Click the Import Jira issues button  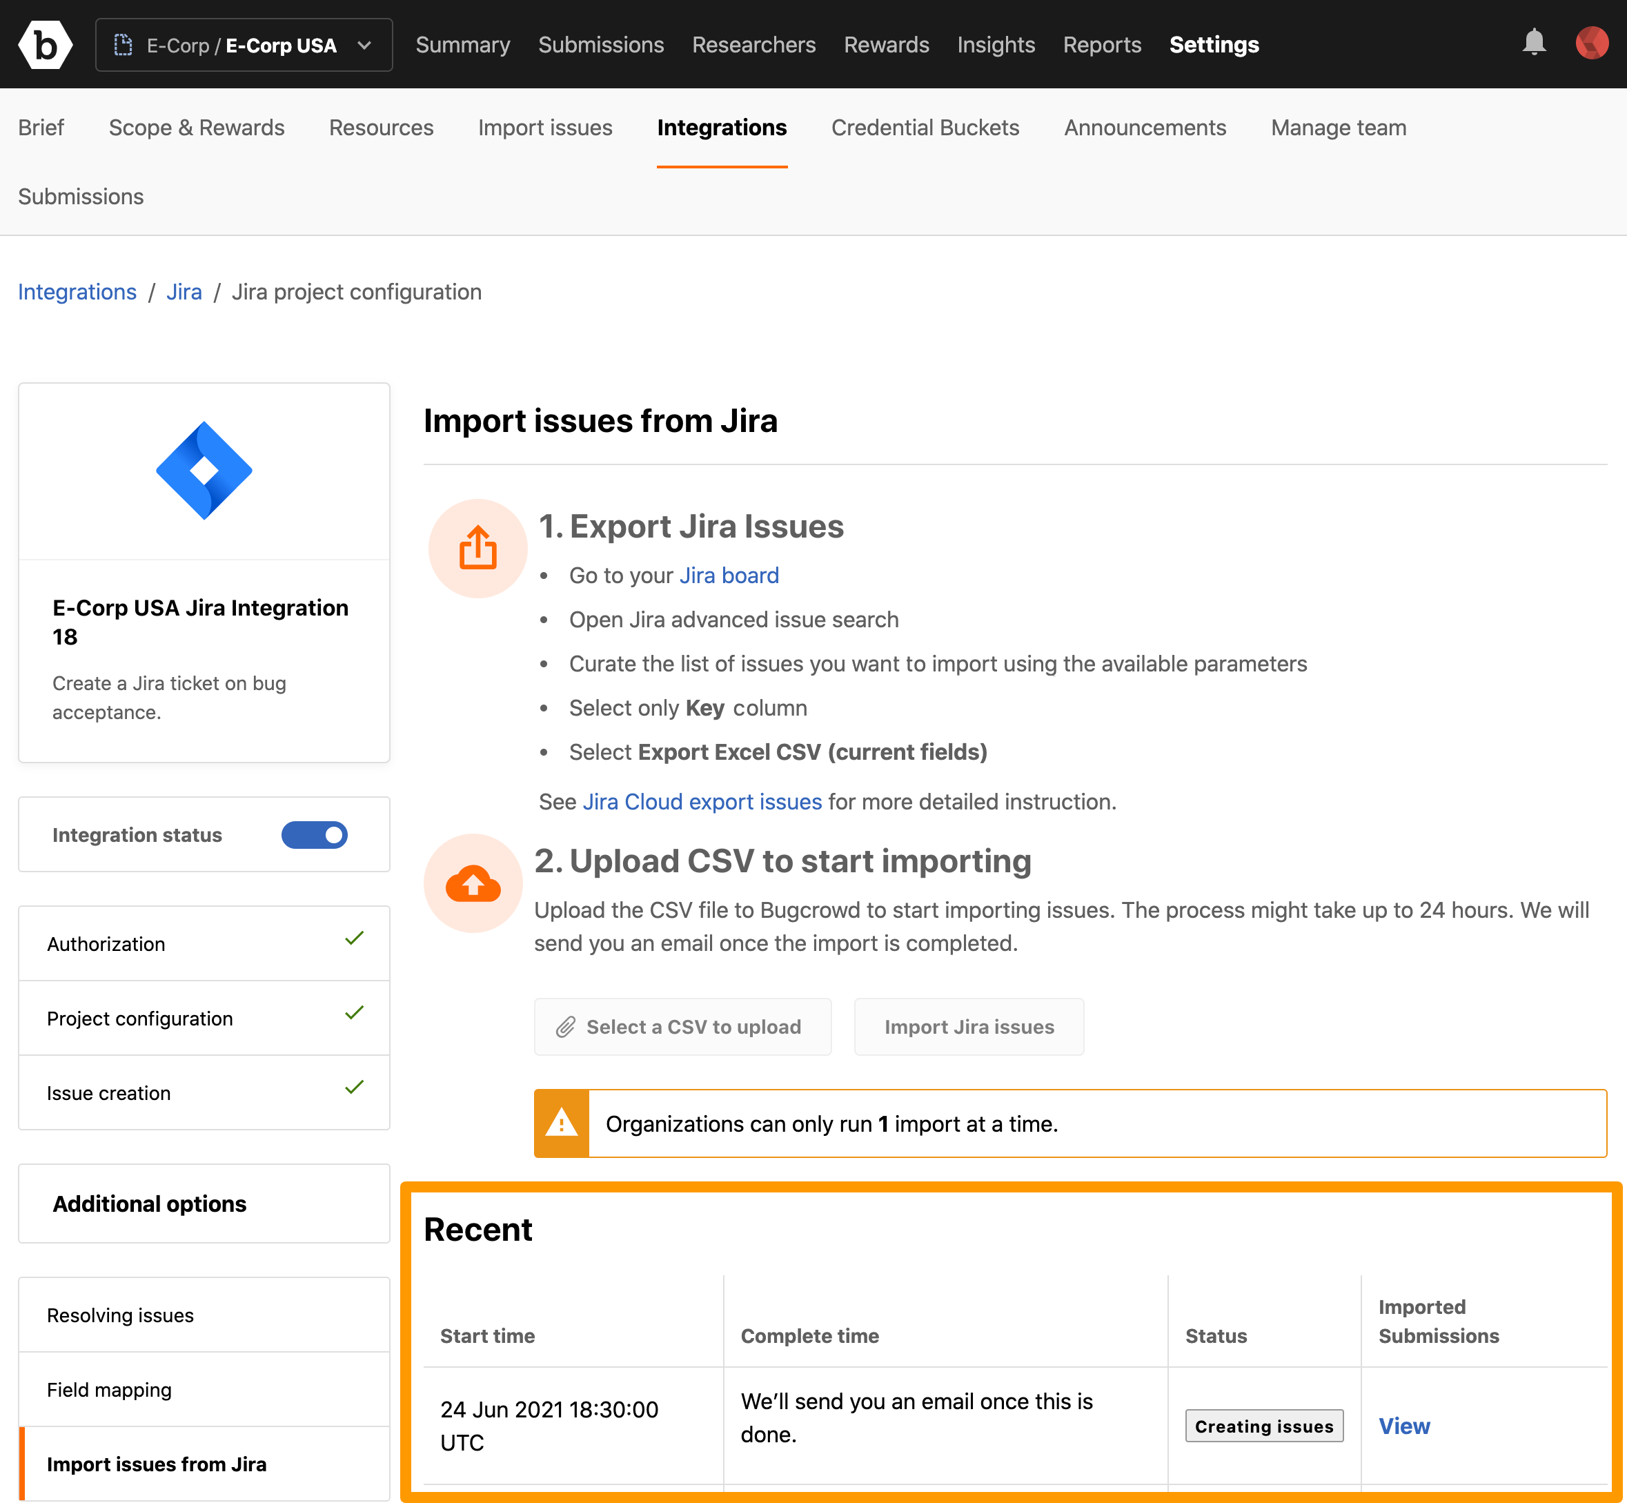coord(969,1026)
